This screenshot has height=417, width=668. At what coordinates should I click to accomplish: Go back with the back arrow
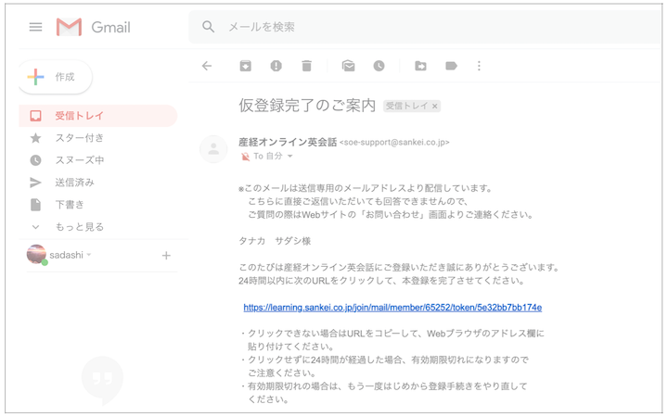tap(207, 66)
